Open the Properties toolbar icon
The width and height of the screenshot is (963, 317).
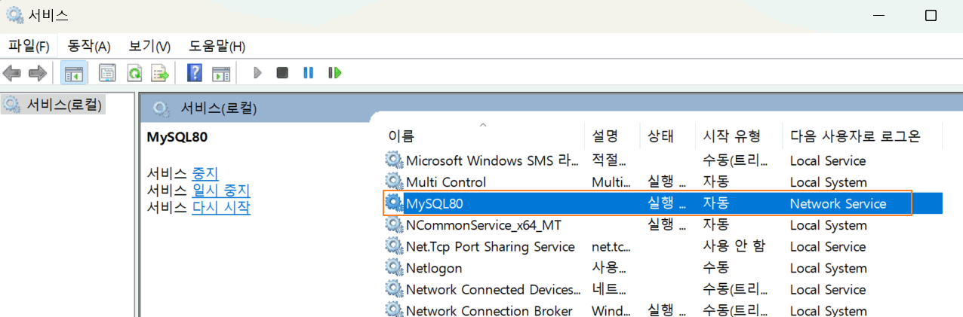tap(108, 73)
